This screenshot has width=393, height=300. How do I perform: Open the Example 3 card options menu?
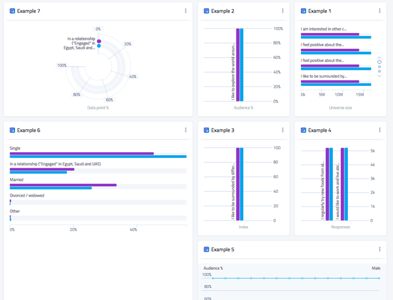(x=282, y=130)
